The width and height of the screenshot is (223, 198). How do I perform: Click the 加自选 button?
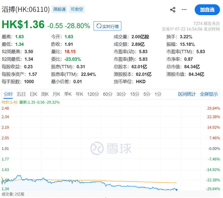[x=207, y=10]
